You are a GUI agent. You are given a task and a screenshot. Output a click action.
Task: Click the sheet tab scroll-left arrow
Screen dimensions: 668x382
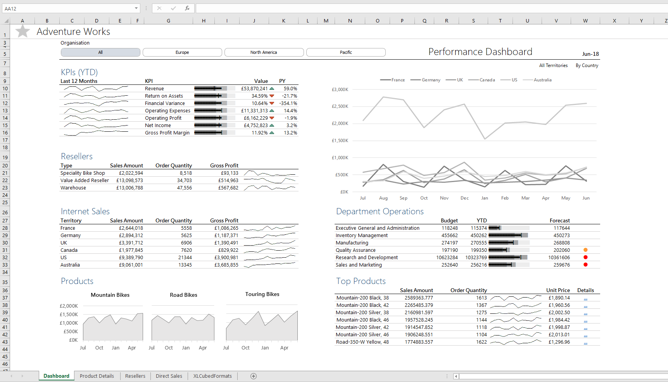pyautogui.click(x=12, y=376)
